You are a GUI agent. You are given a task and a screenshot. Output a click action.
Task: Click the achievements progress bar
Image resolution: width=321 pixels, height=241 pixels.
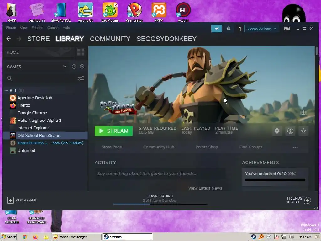[275, 180]
